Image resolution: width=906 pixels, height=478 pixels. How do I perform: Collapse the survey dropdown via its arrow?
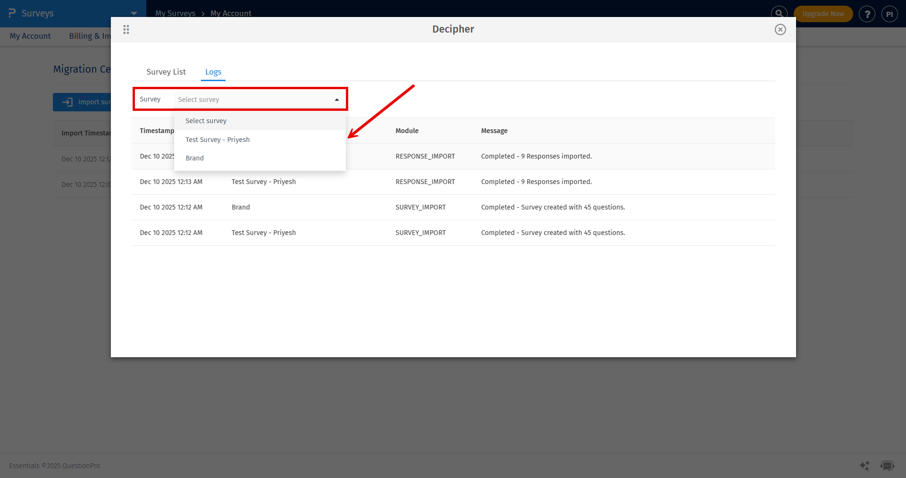point(336,99)
